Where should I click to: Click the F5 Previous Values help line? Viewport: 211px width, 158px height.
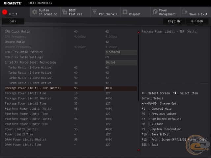[159, 114]
